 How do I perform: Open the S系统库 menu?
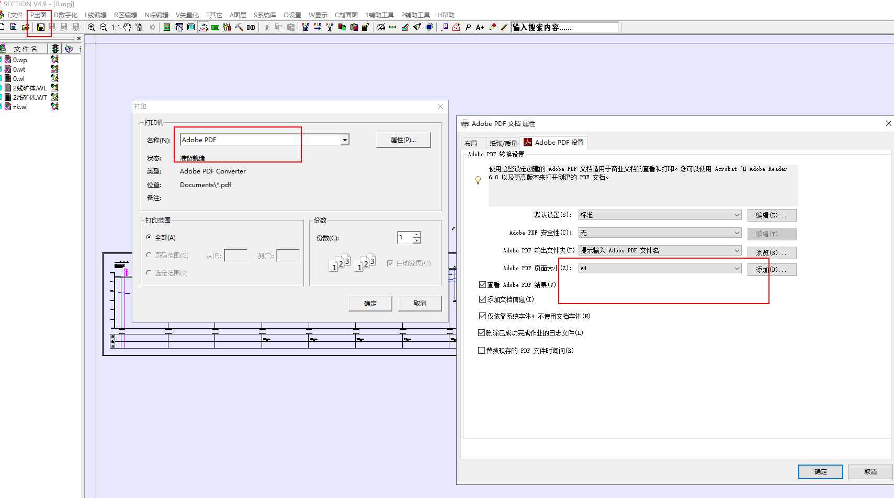point(265,15)
